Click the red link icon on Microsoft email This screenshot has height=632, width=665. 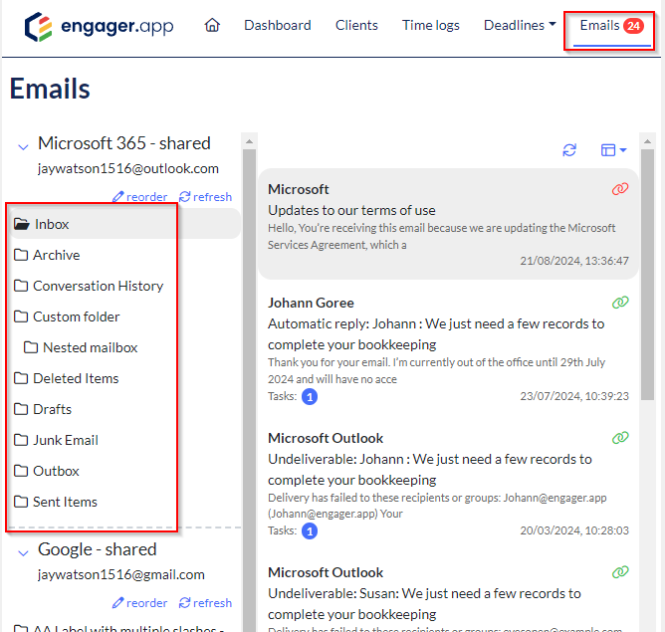pyautogui.click(x=620, y=189)
